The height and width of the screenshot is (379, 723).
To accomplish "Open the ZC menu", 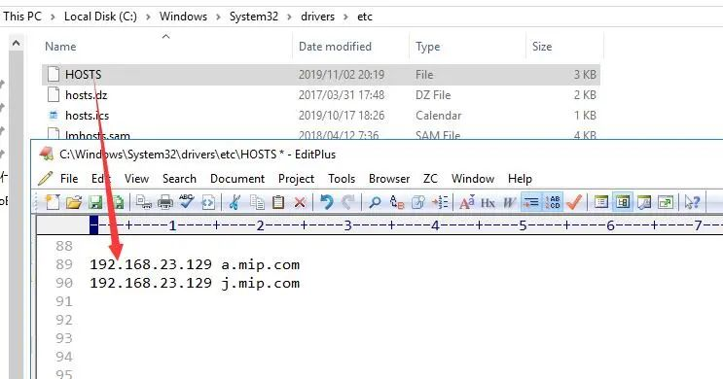I will tap(430, 179).
